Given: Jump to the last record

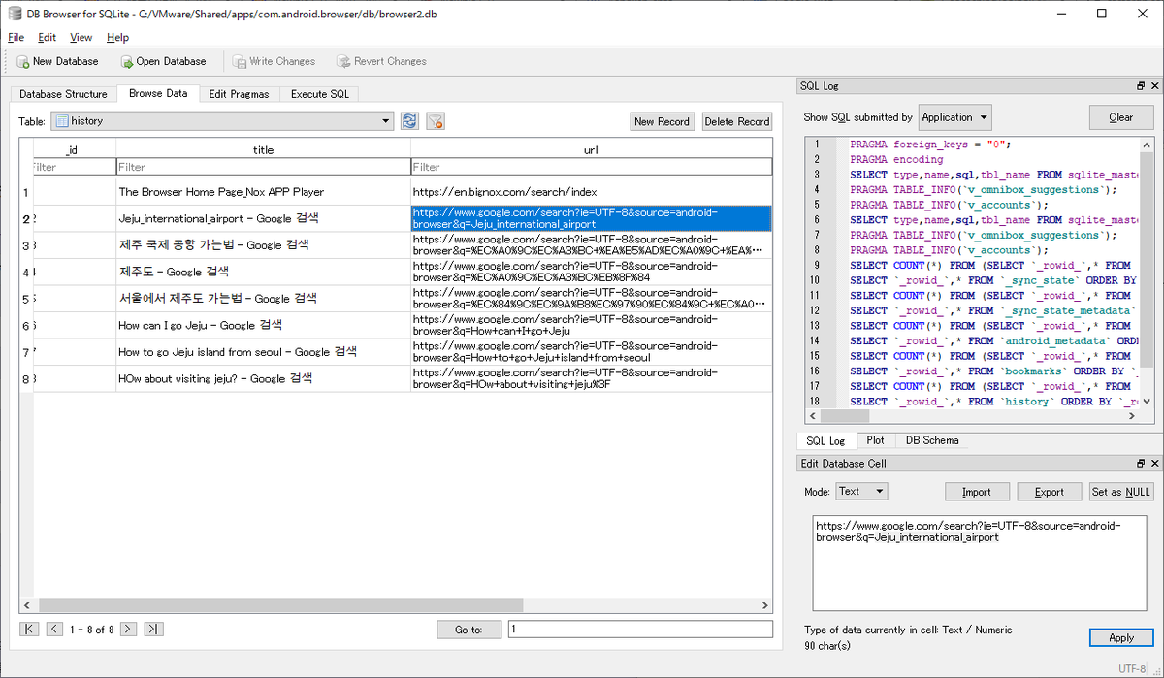Looking at the screenshot, I should pos(153,629).
